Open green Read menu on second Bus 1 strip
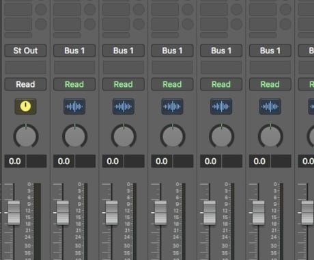 pyautogui.click(x=124, y=84)
